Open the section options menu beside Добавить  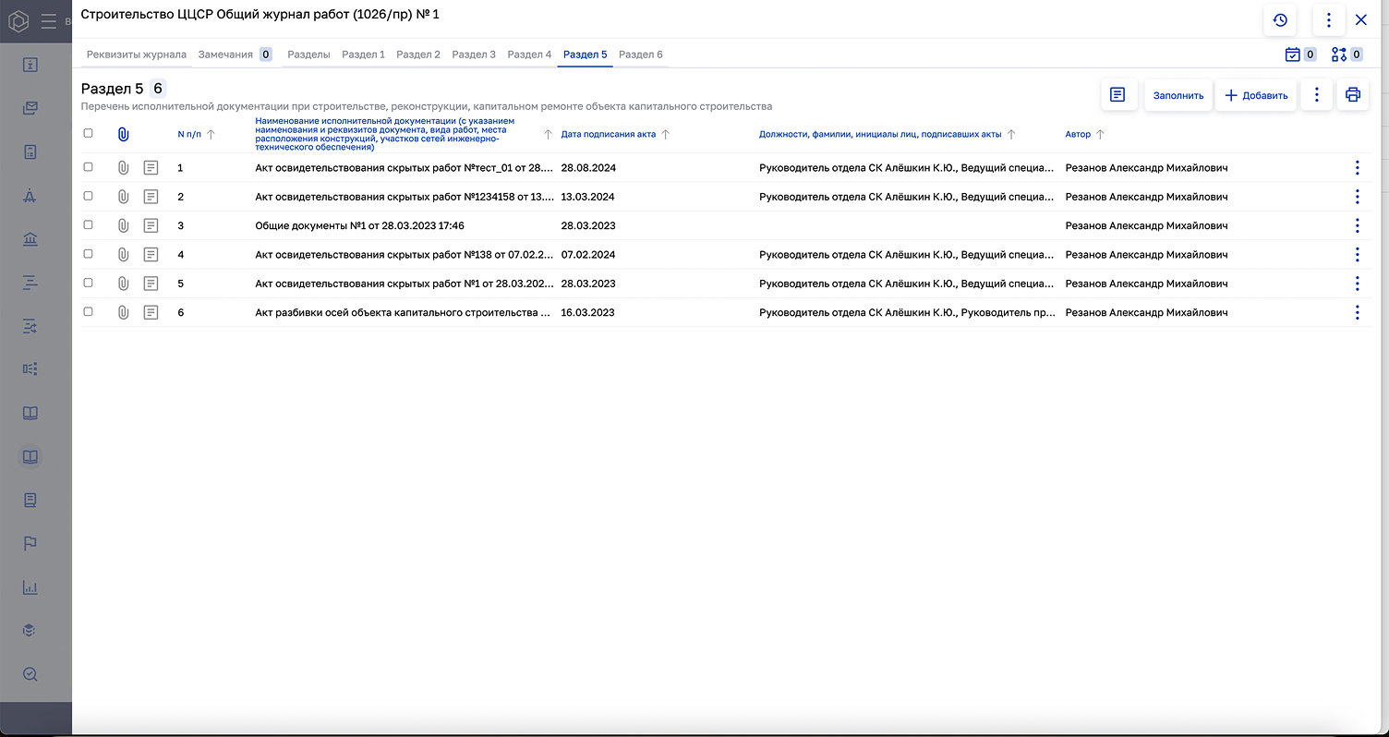tap(1317, 95)
